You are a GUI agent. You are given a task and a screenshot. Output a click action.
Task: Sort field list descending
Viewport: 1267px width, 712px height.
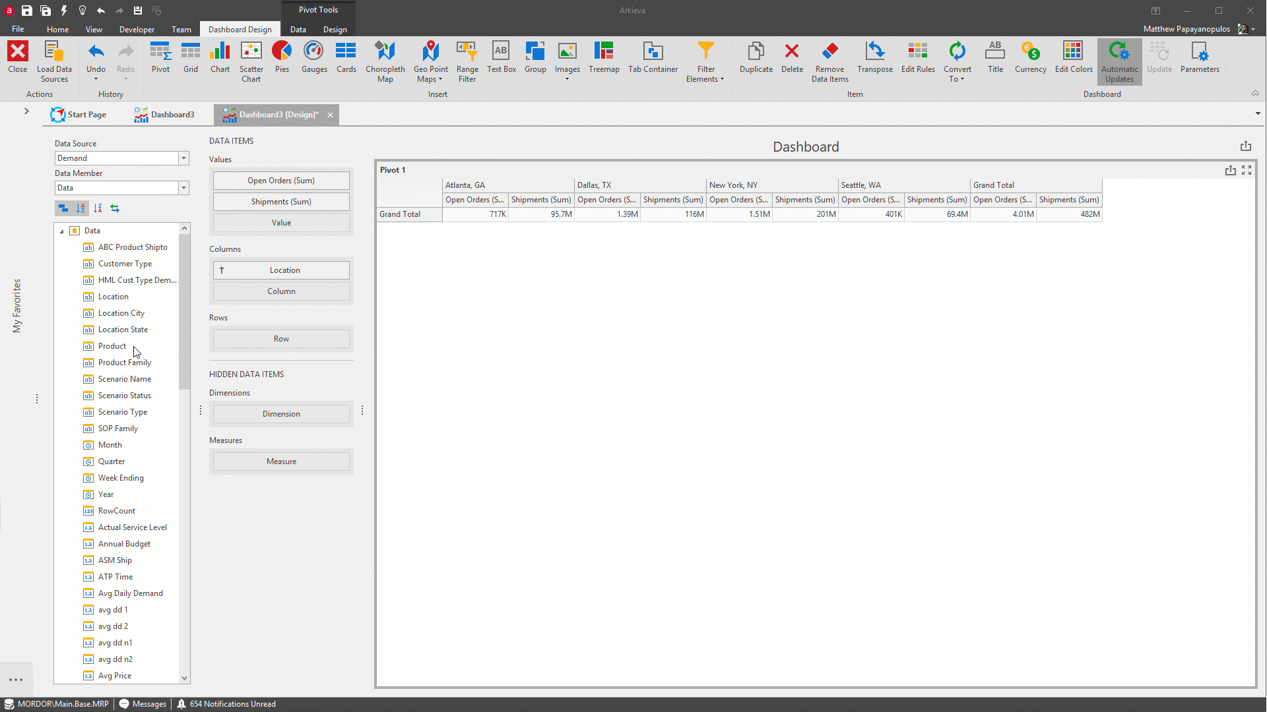[x=98, y=208]
